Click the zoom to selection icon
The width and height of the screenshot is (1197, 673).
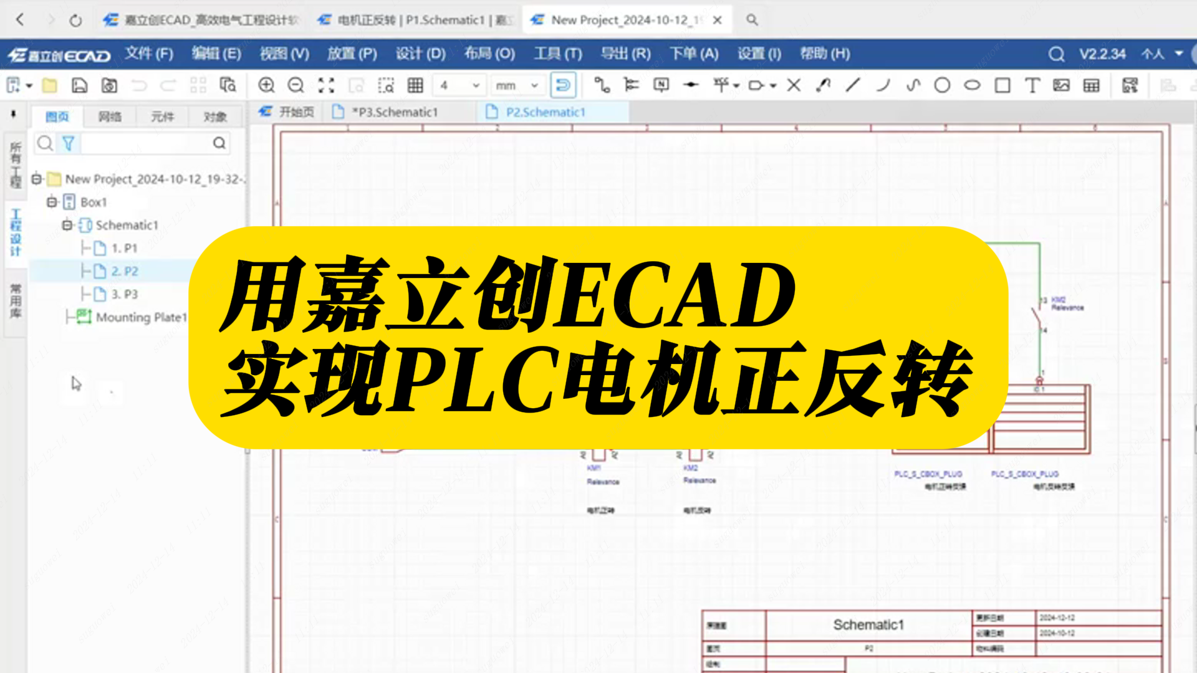point(386,85)
